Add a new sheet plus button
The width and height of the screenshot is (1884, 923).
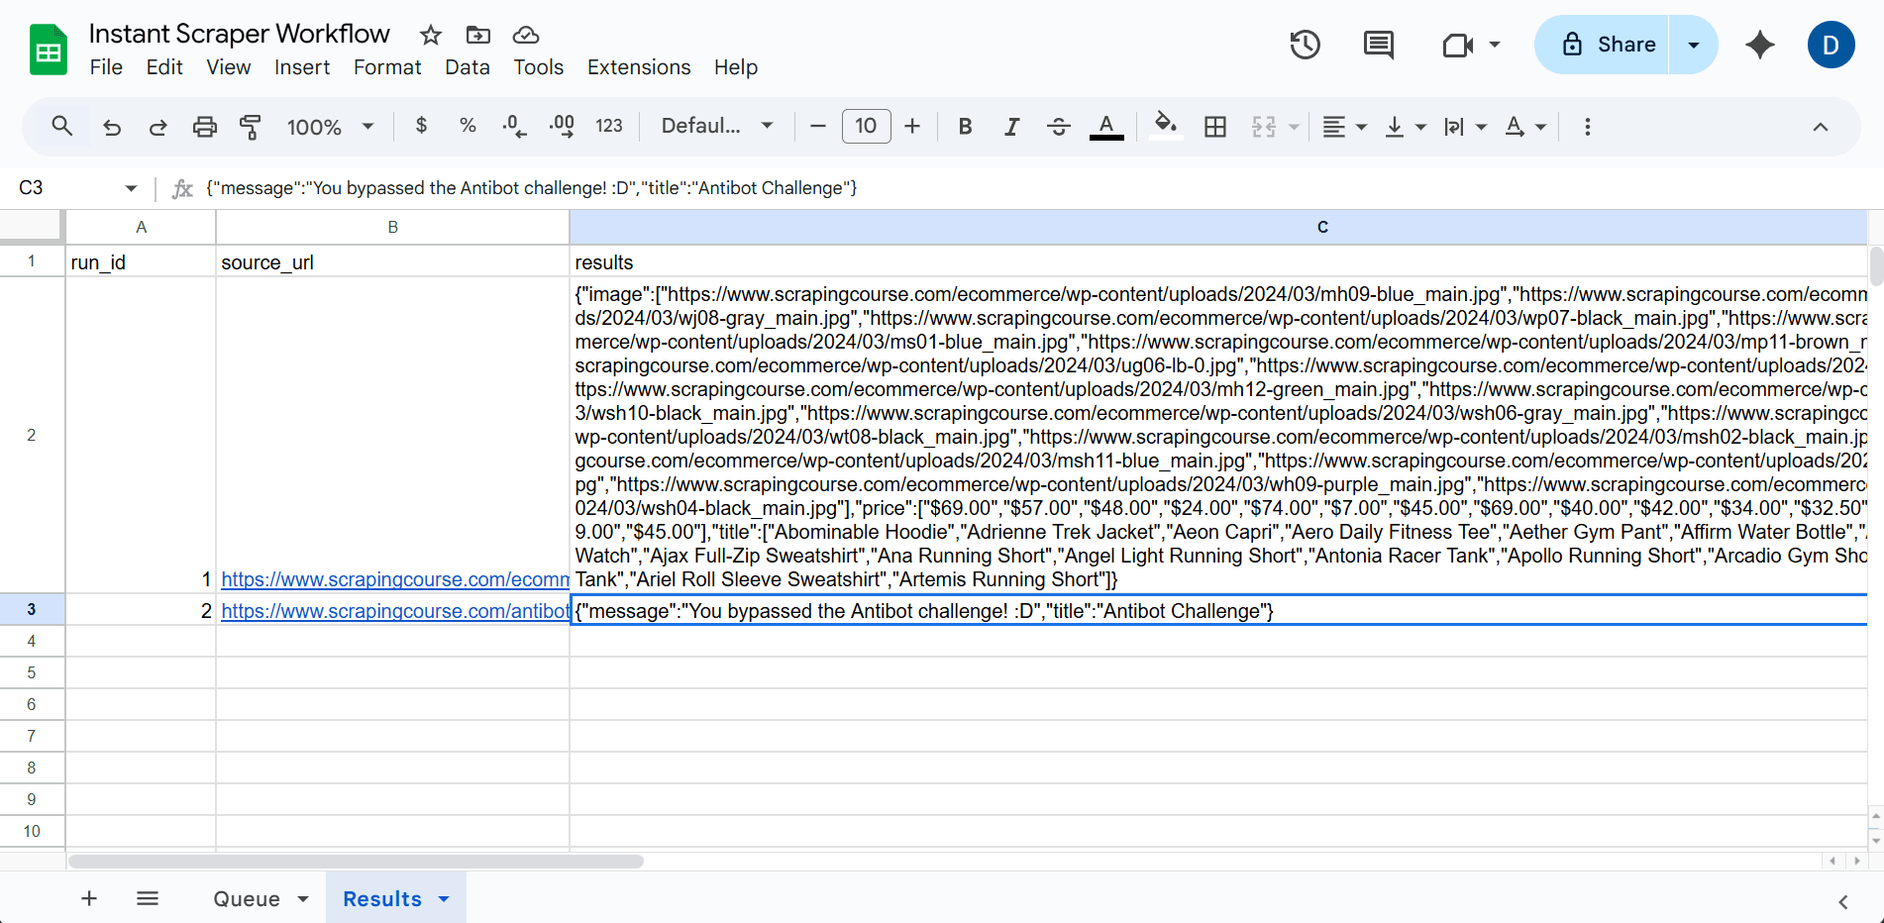89,898
